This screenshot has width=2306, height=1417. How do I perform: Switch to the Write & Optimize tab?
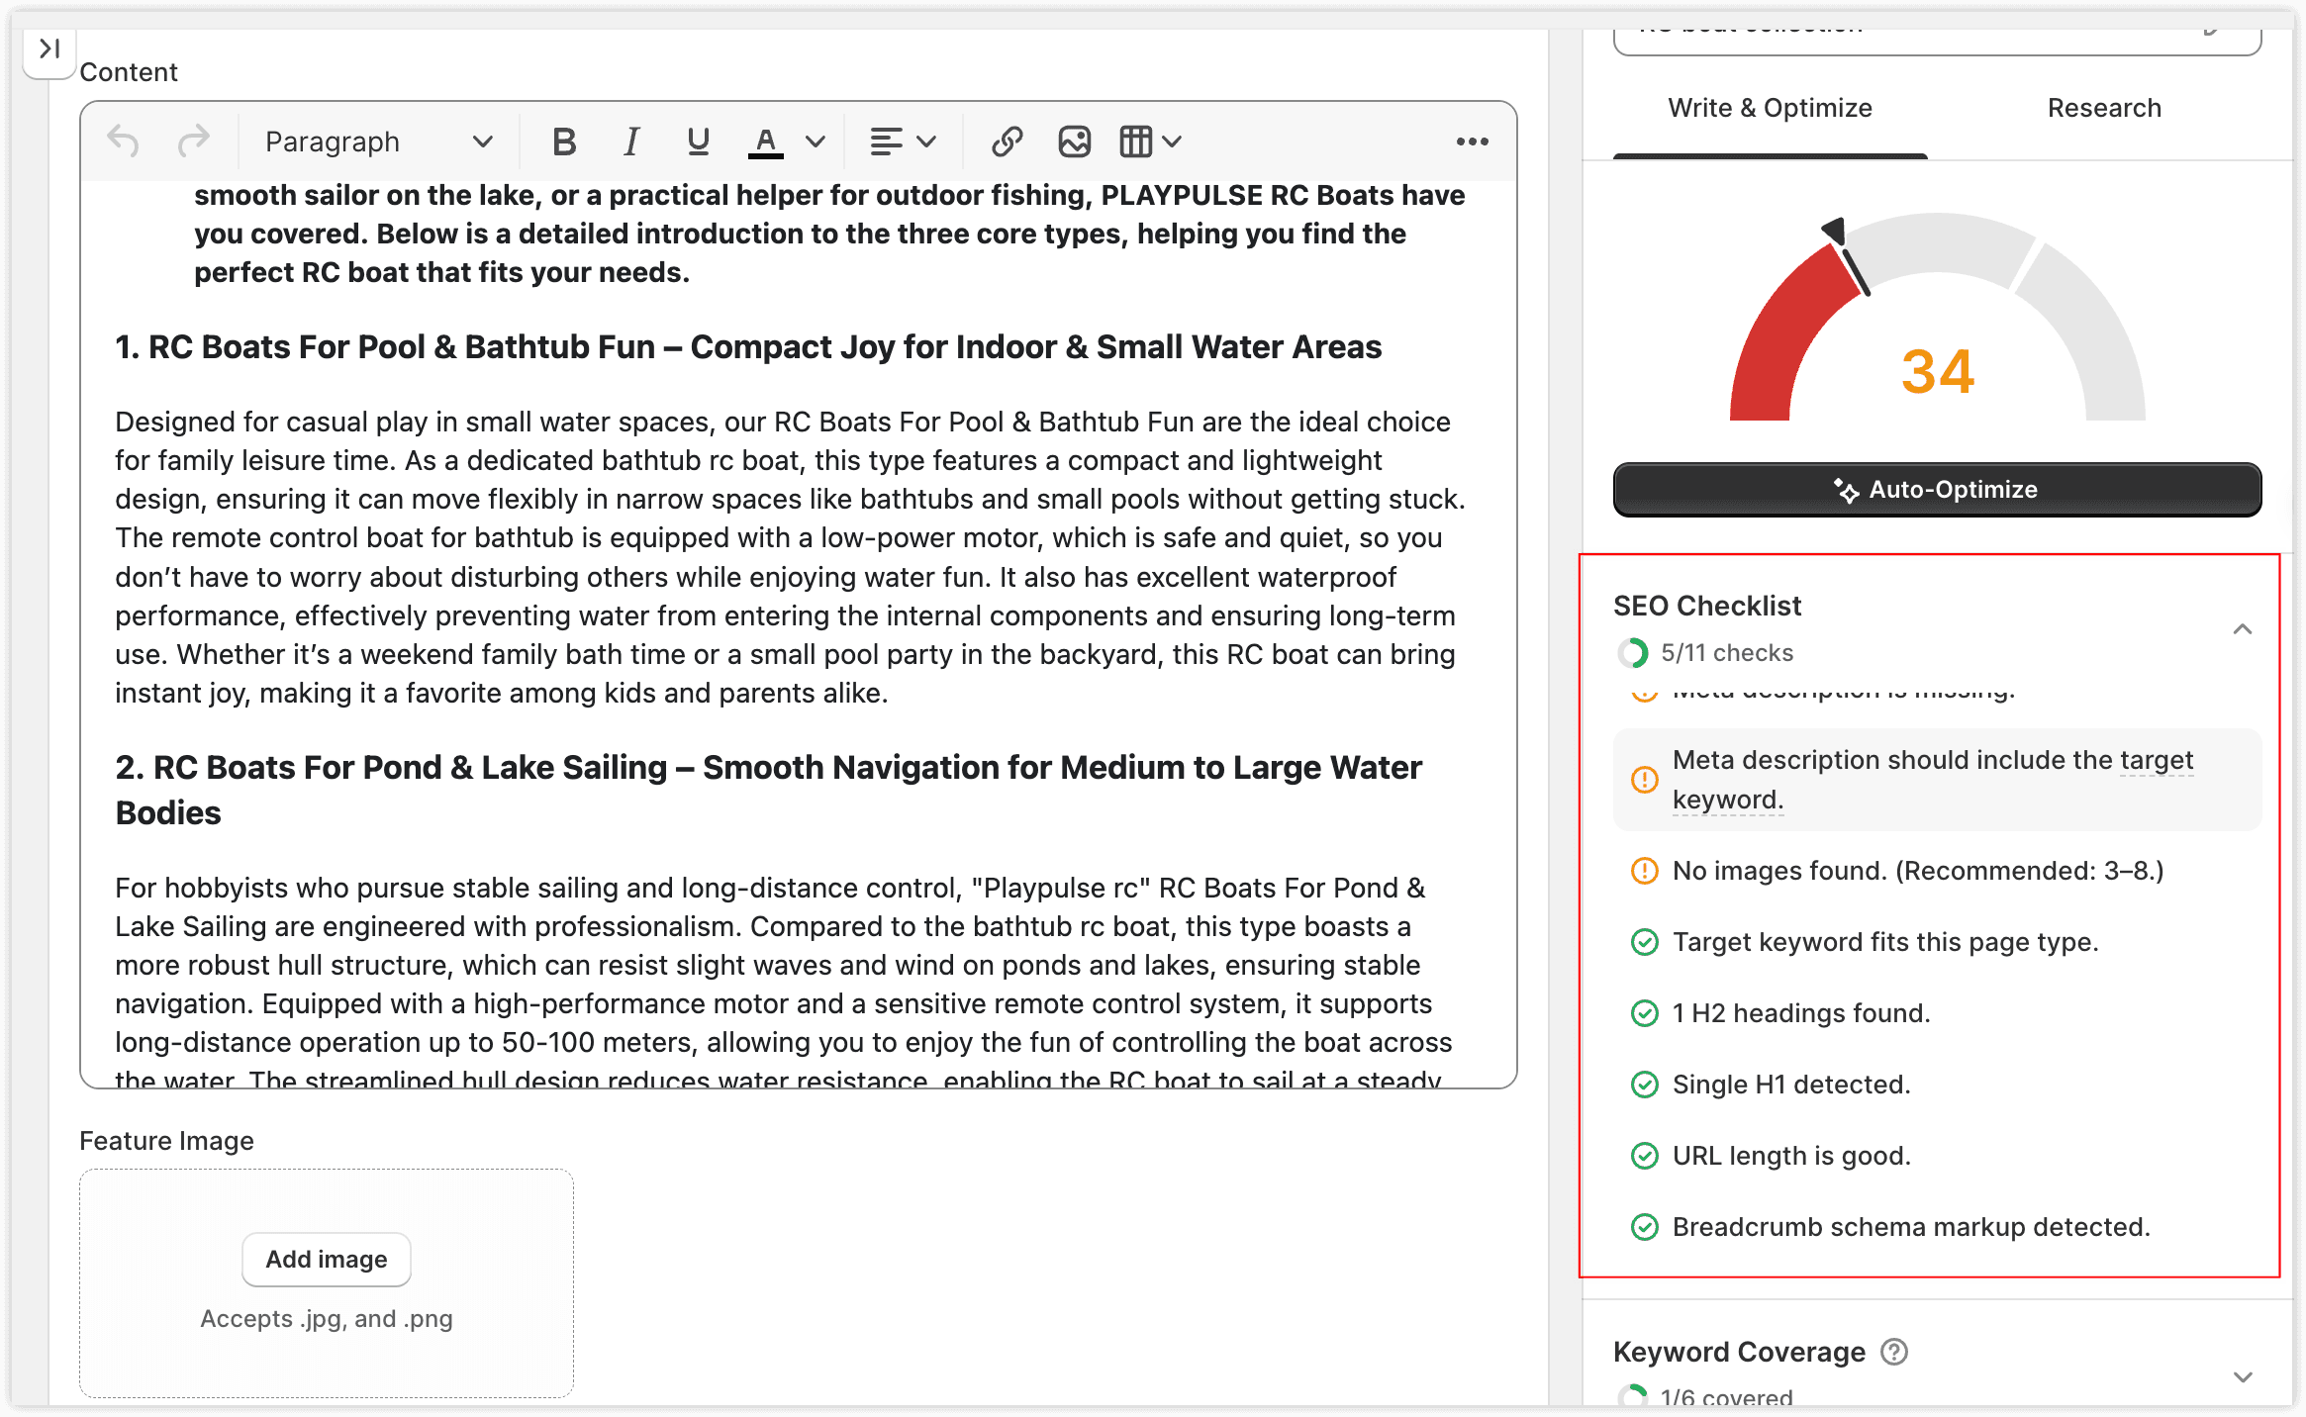click(x=1770, y=108)
